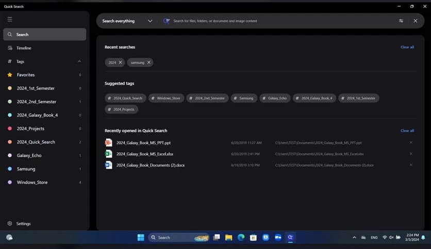Select the Search item in the sidebar
Viewport: 431px width, 249px height.
click(x=44, y=34)
